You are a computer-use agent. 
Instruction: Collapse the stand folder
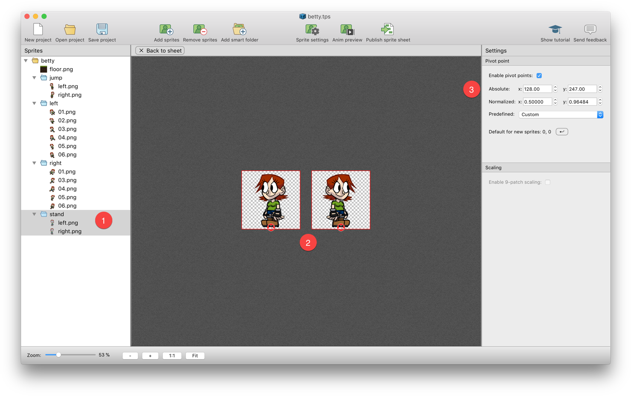tap(34, 214)
